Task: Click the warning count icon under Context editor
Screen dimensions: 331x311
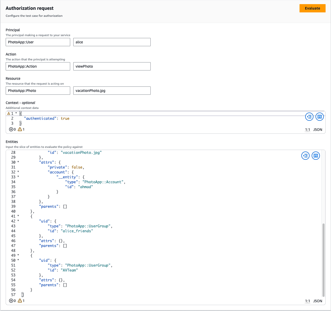Action: [20, 129]
